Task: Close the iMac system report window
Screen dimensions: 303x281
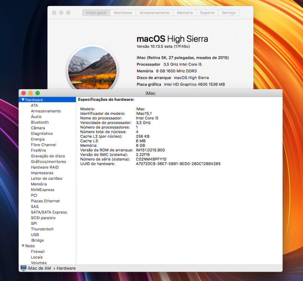Action: [x=24, y=93]
